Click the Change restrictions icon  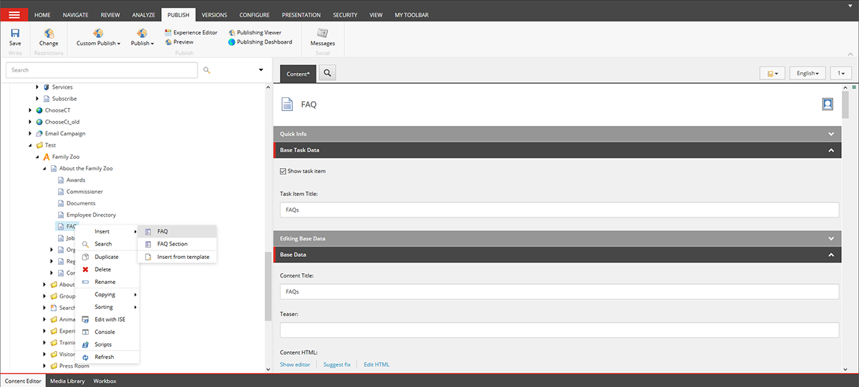(x=49, y=34)
